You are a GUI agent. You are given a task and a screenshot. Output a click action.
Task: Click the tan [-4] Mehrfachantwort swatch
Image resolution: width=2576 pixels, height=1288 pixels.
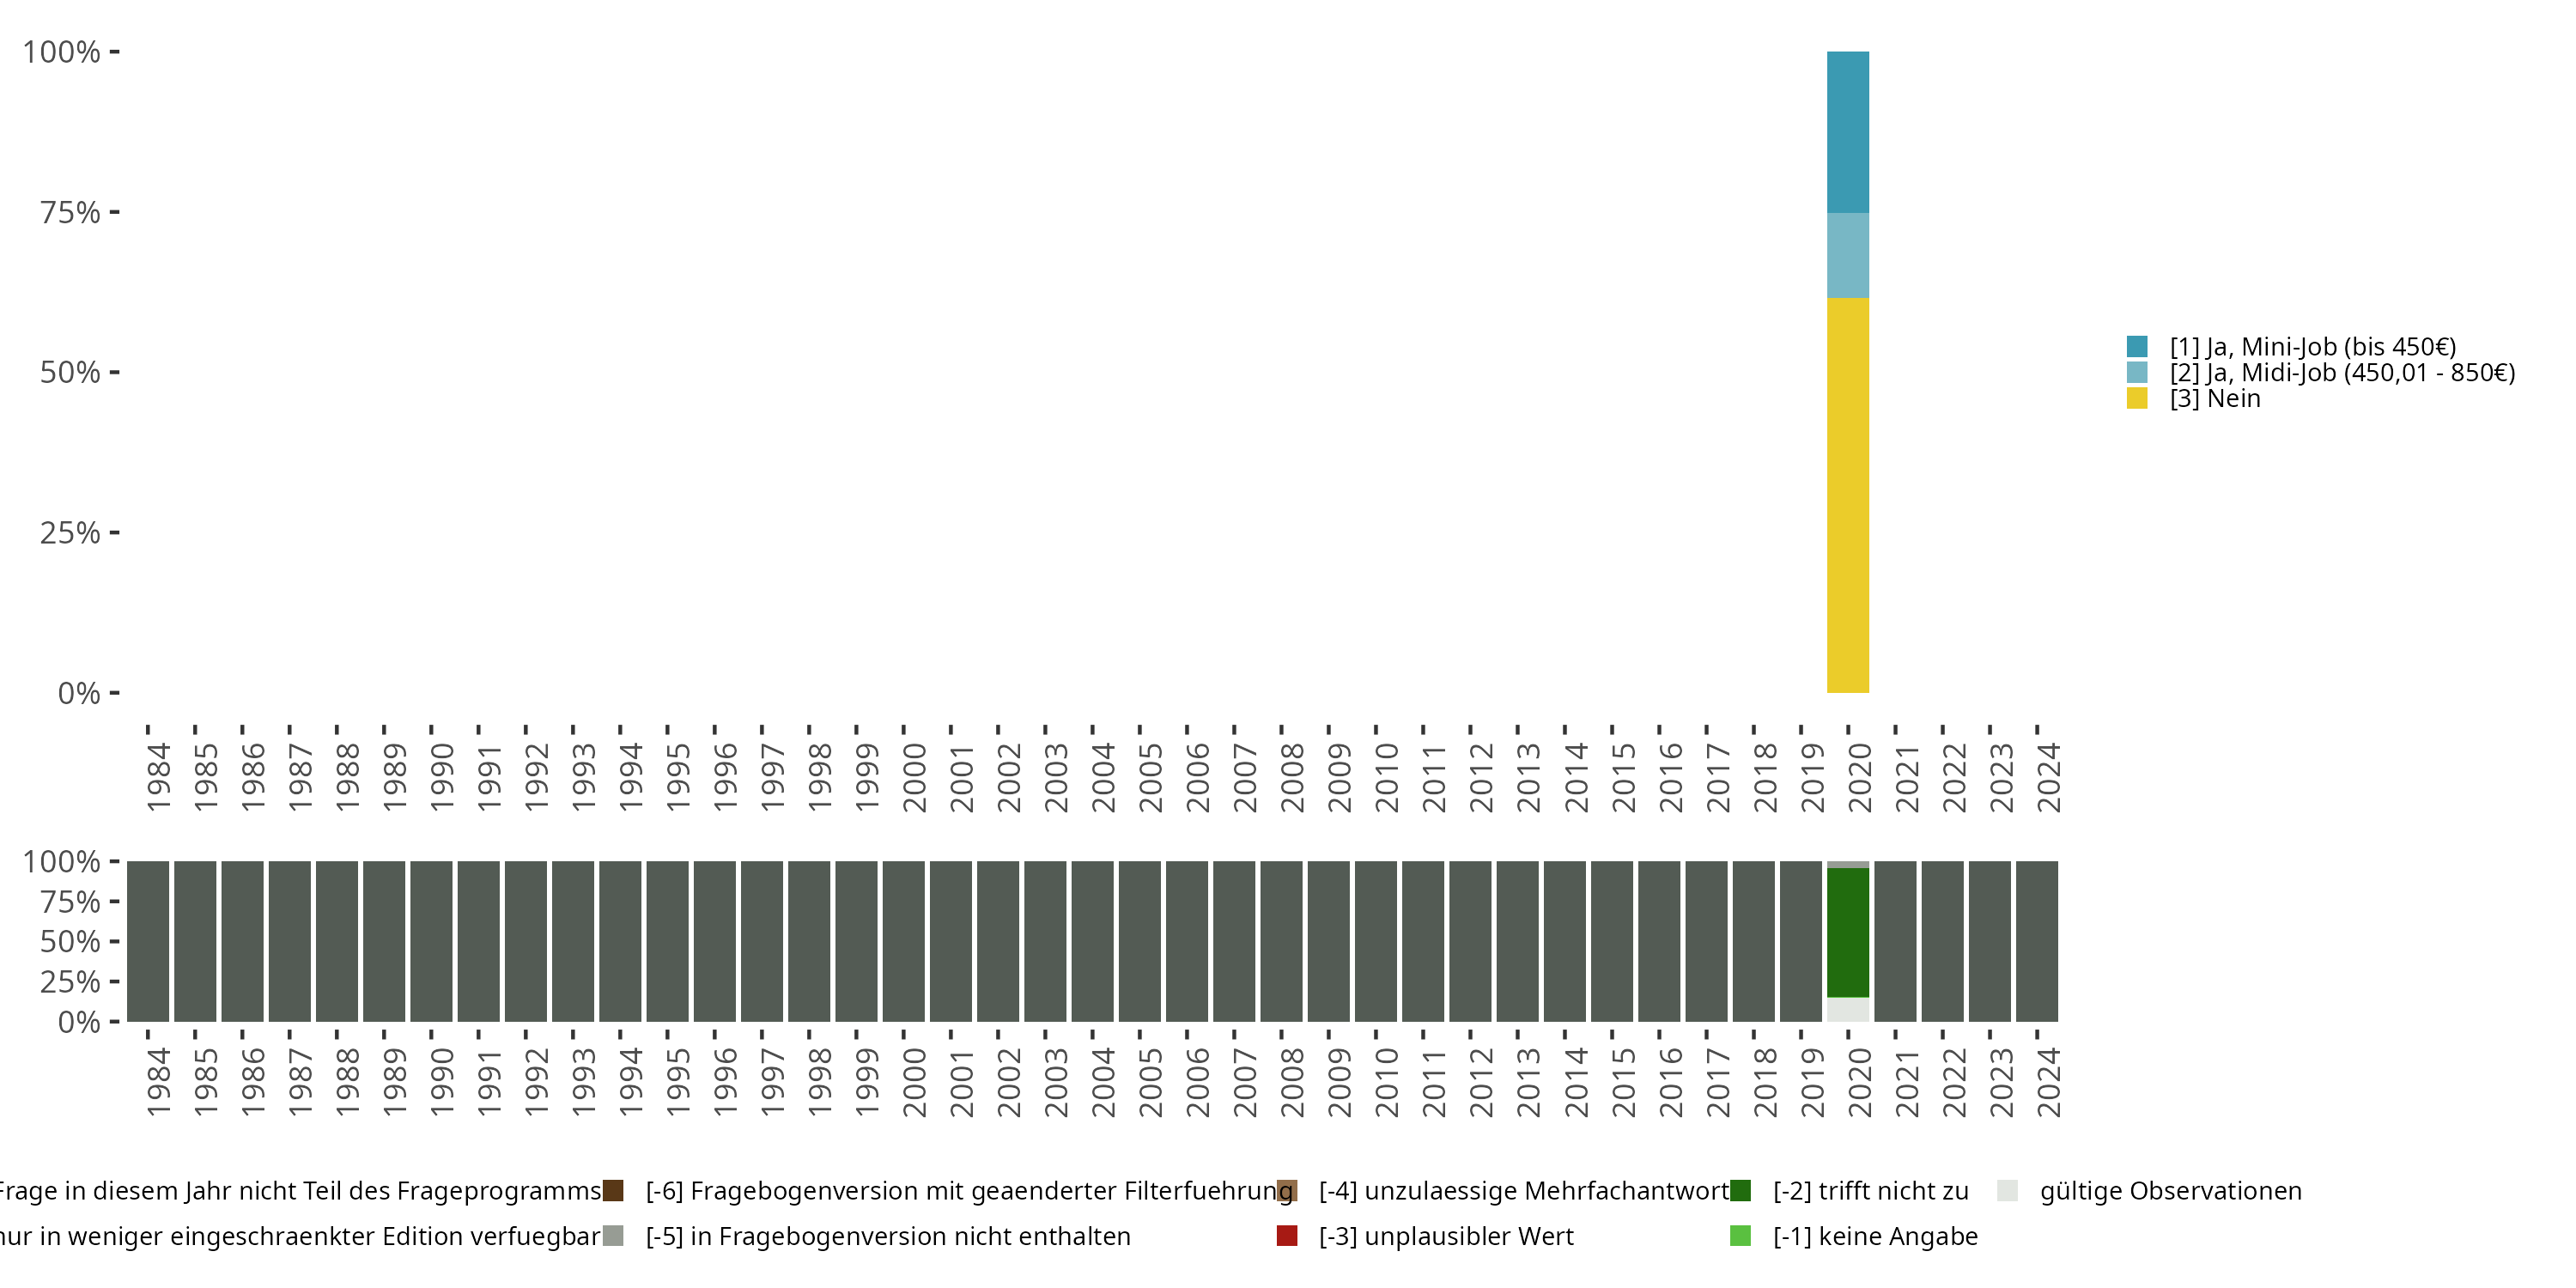[x=1287, y=1191]
